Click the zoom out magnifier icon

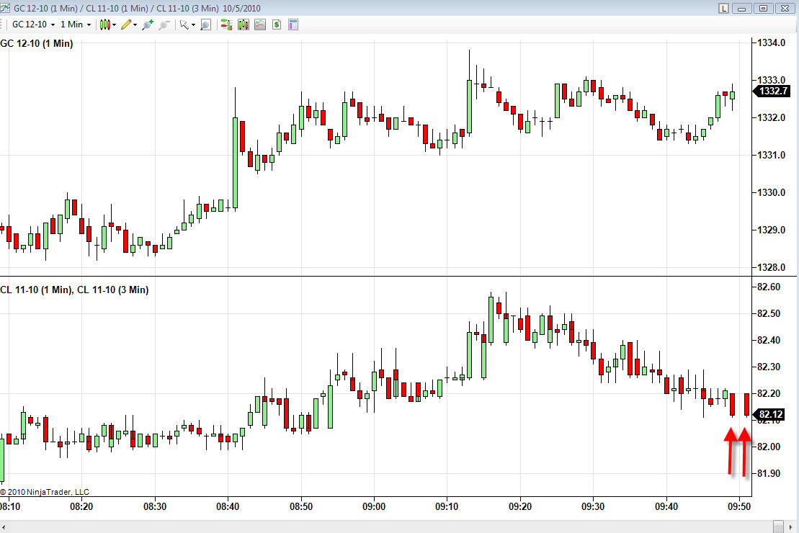pos(164,24)
